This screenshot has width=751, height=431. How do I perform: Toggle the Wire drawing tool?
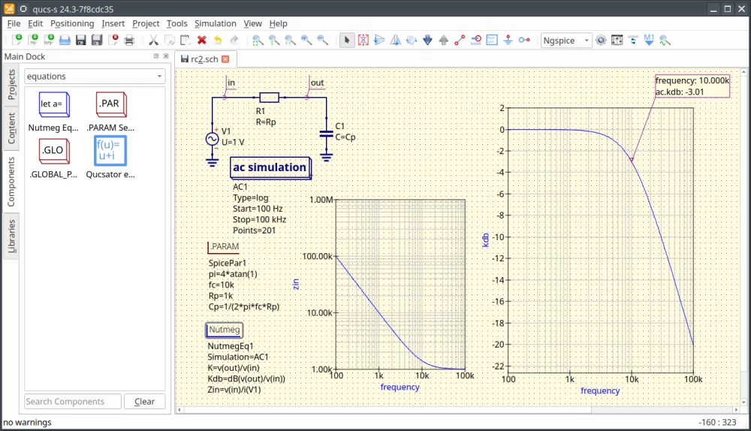pyautogui.click(x=460, y=41)
